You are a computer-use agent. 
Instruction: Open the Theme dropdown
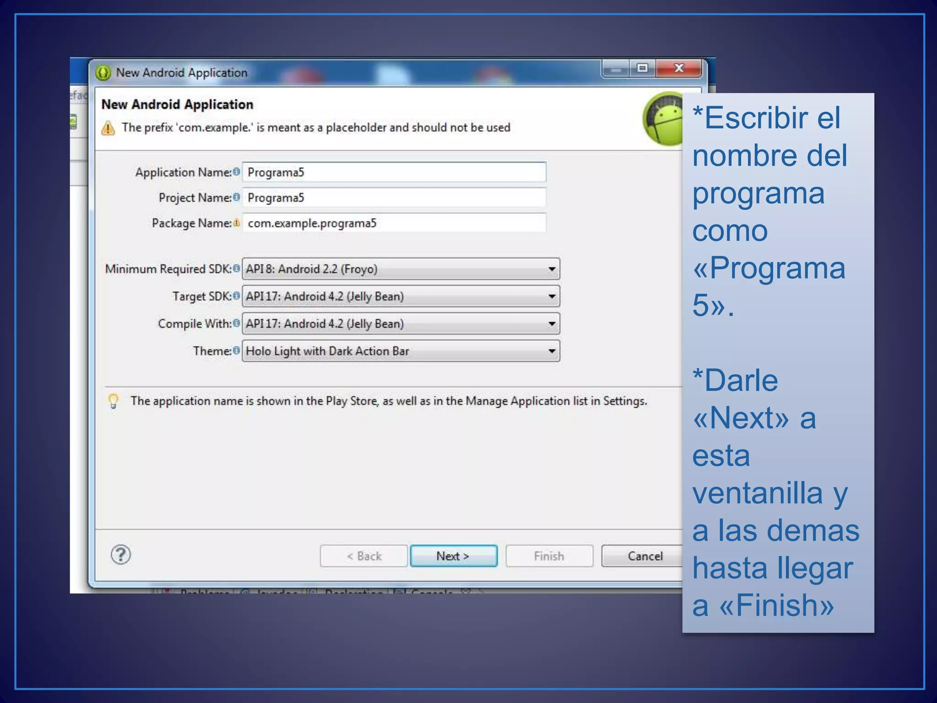click(x=401, y=351)
